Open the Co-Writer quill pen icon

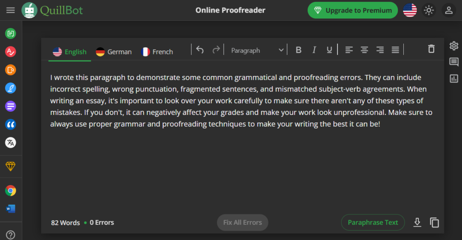(x=11, y=88)
